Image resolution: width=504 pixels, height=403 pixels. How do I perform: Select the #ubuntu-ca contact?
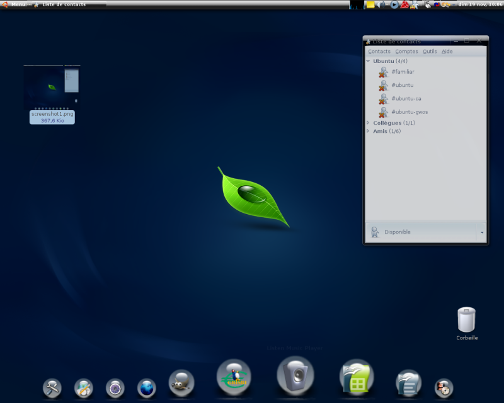(x=426, y=99)
